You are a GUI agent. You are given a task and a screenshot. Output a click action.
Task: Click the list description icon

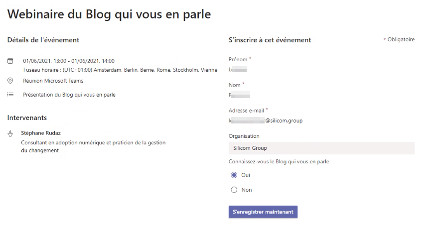(x=10, y=94)
